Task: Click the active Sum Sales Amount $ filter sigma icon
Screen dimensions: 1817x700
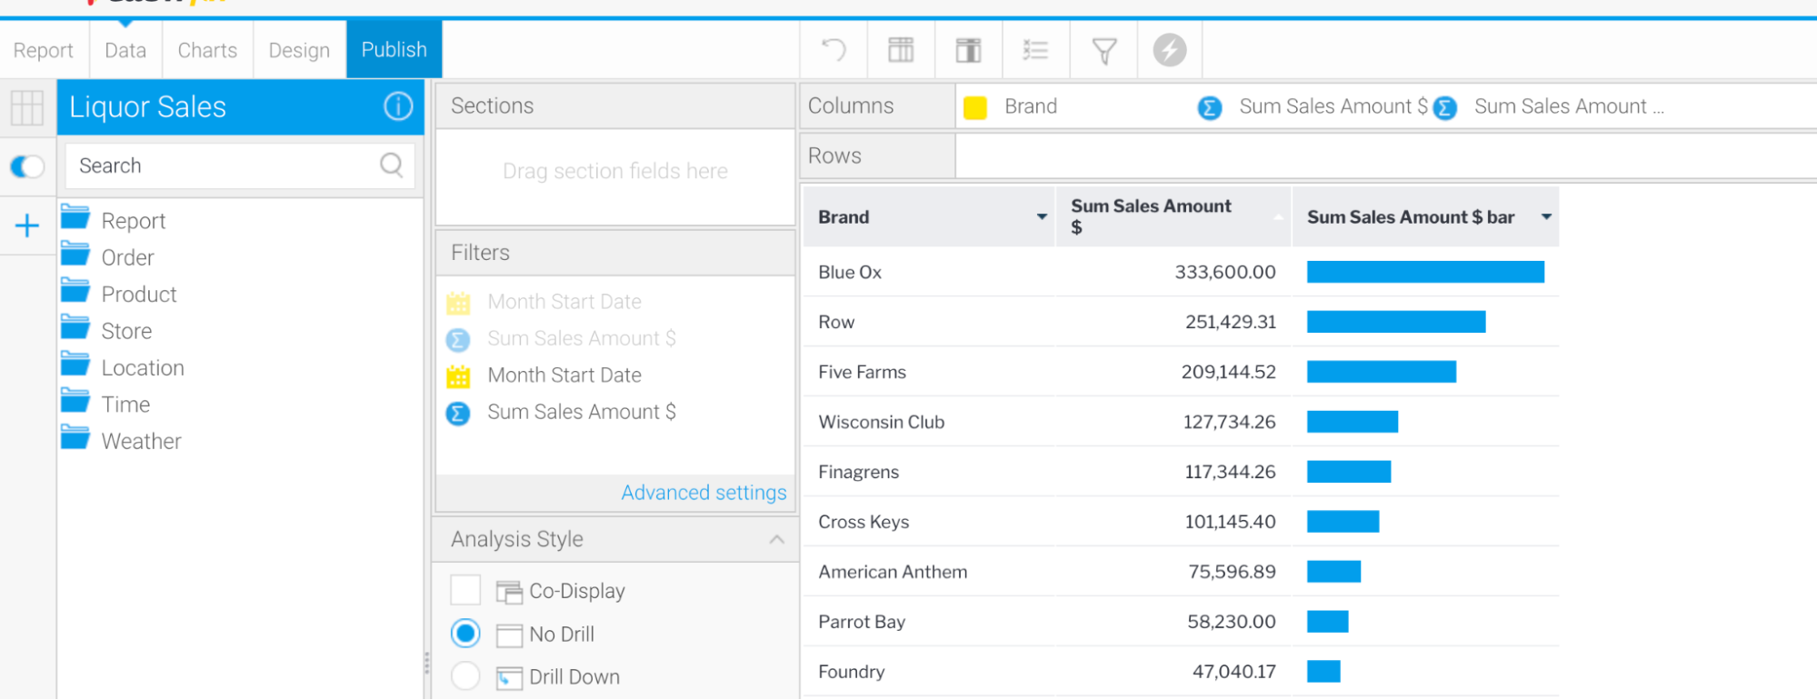Action: pyautogui.click(x=458, y=414)
